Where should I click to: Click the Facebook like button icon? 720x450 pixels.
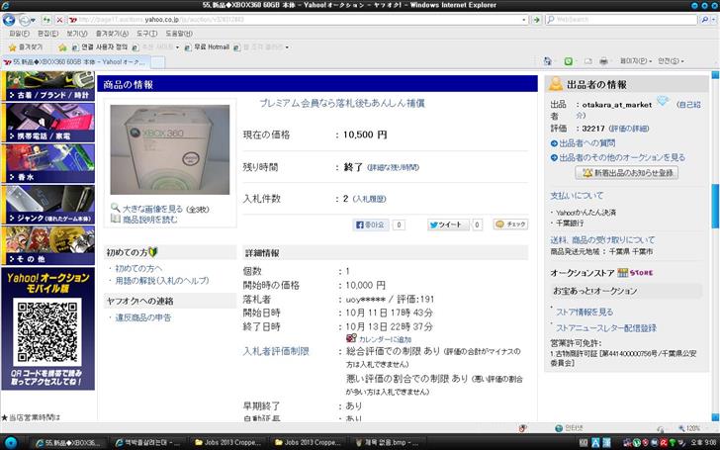coord(371,225)
